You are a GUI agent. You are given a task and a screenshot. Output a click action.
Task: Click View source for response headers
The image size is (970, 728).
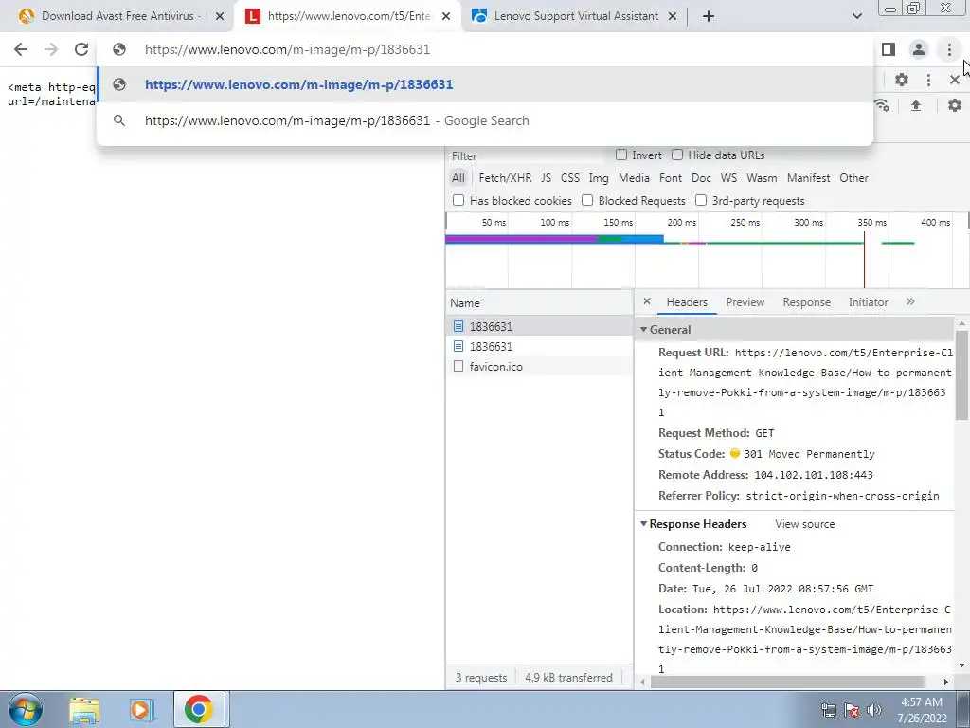[x=805, y=524]
